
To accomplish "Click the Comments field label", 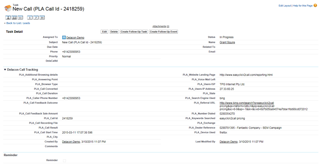I will tap(51, 146).
